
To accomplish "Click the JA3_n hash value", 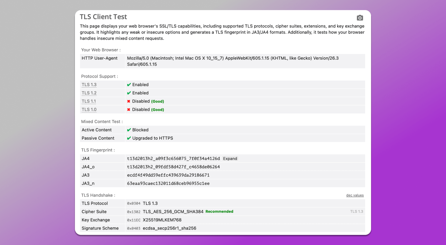I will click(x=168, y=184).
